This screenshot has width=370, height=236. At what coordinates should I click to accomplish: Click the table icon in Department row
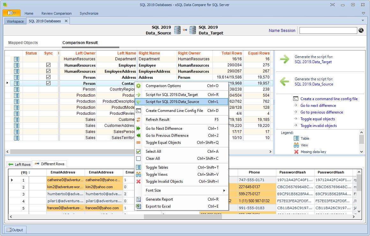point(17,59)
